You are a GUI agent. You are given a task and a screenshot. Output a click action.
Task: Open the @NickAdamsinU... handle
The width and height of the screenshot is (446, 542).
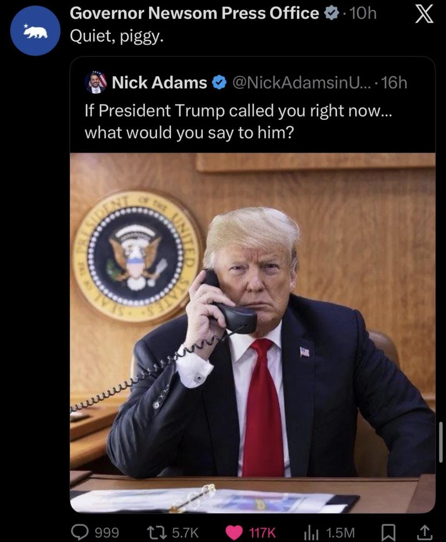point(302,82)
